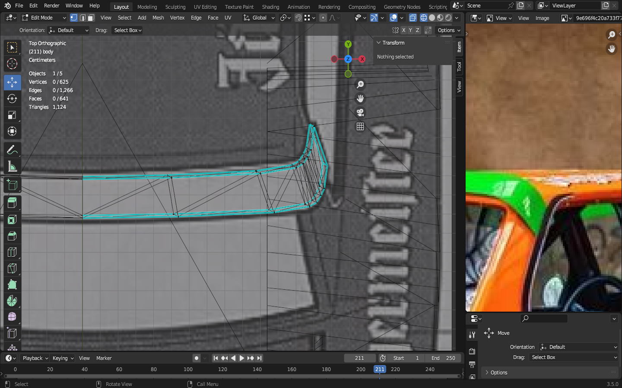Click the Start frame field
The image size is (622, 388).
[406, 358]
